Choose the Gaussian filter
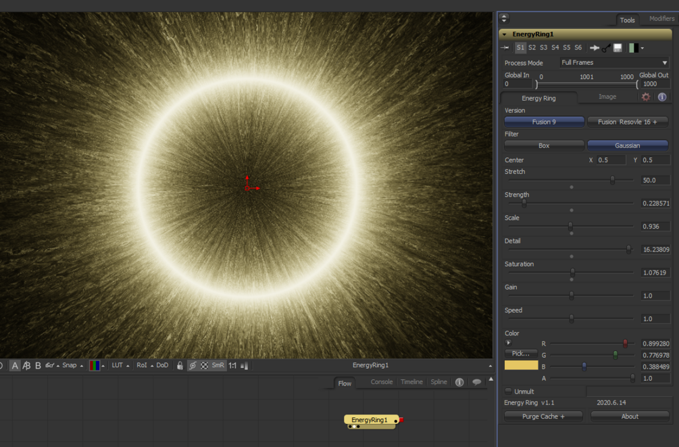The height and width of the screenshot is (447, 679). tap(628, 145)
